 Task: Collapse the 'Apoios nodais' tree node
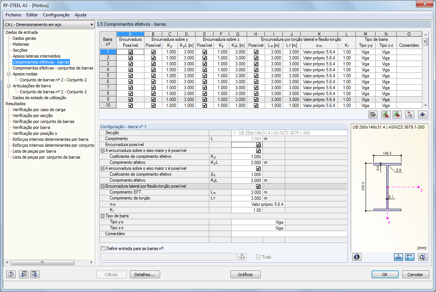click(x=9, y=74)
